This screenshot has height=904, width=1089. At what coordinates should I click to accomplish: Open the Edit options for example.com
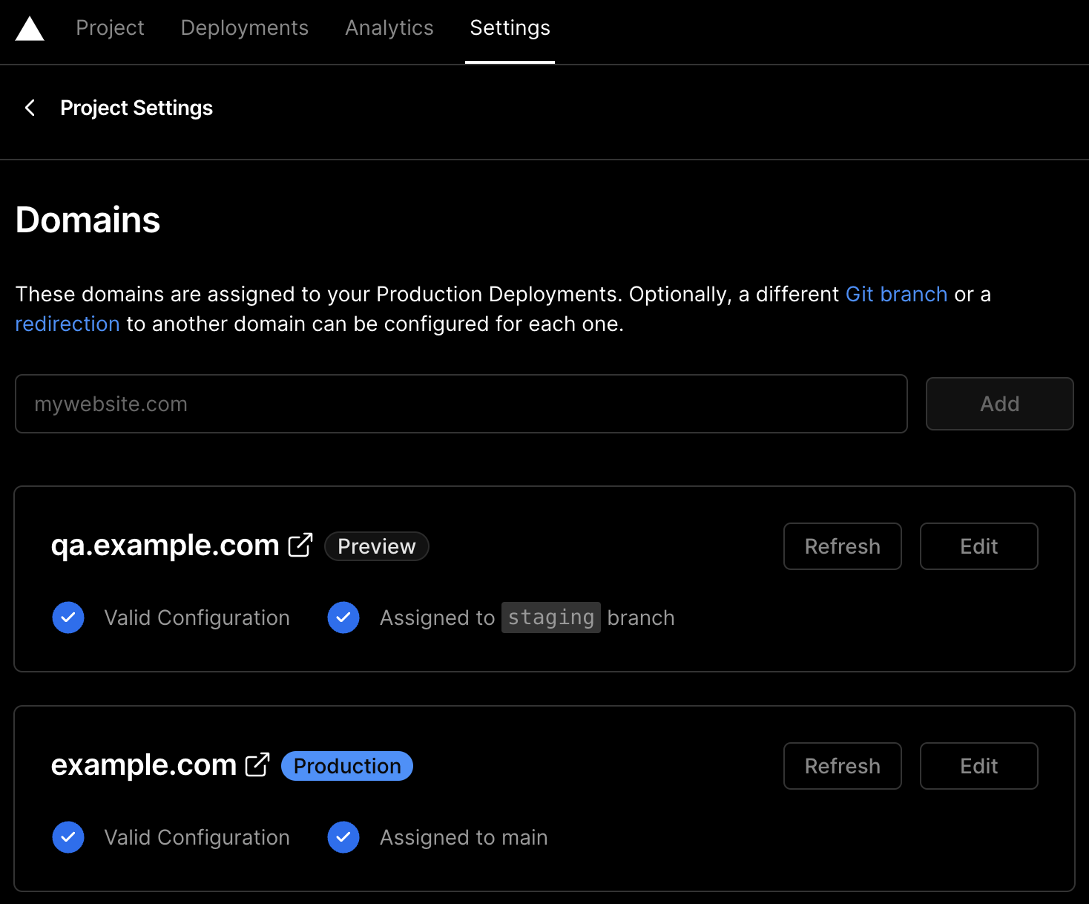click(978, 765)
